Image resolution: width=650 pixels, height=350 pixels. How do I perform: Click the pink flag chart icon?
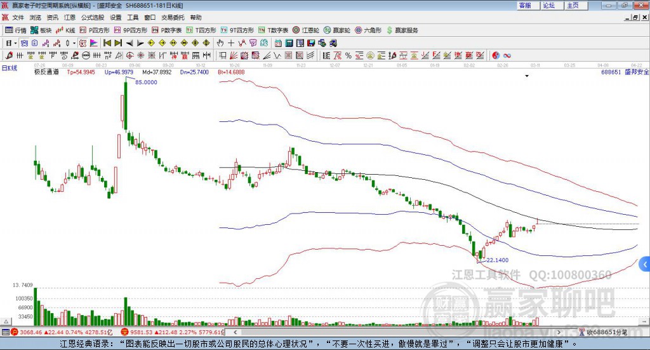click(x=94, y=43)
